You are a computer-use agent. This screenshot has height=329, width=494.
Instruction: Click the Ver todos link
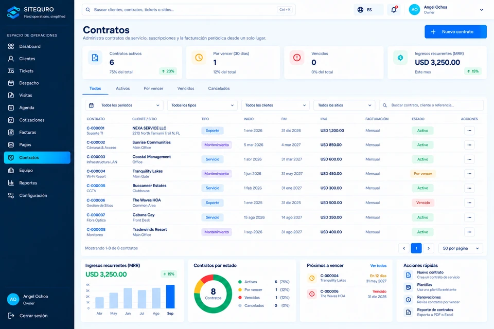pos(378,266)
